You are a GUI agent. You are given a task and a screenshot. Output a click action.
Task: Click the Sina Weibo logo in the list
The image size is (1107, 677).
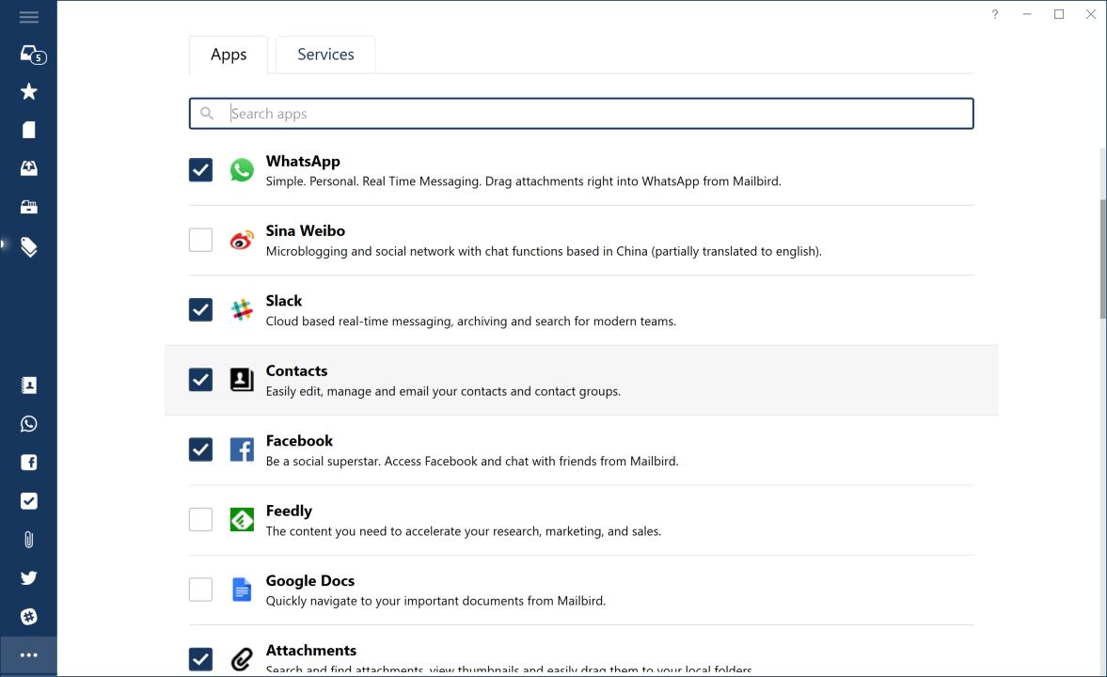pos(242,240)
